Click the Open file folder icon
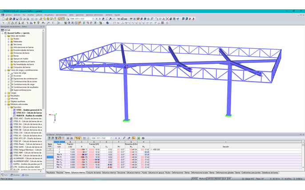The image size is (305, 190). tap(7, 19)
